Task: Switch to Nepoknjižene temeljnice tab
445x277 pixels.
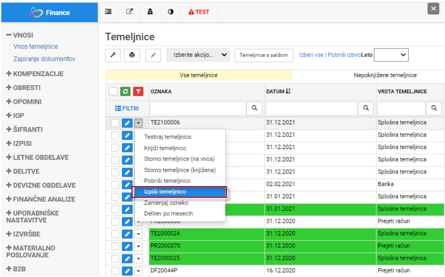Action: pos(385,75)
